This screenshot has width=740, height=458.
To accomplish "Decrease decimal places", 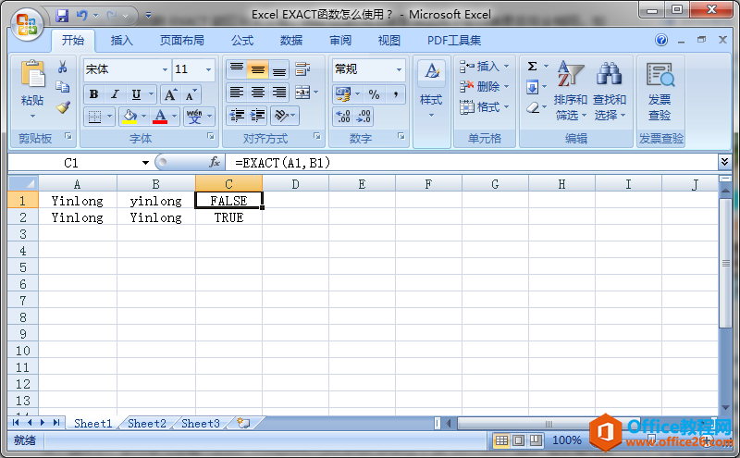I will pos(364,117).
